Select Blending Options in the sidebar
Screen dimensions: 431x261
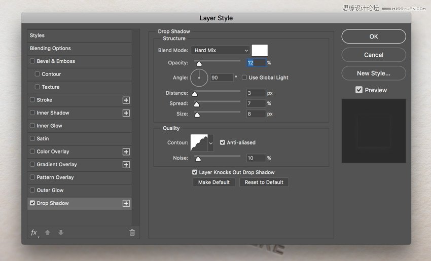pos(50,49)
